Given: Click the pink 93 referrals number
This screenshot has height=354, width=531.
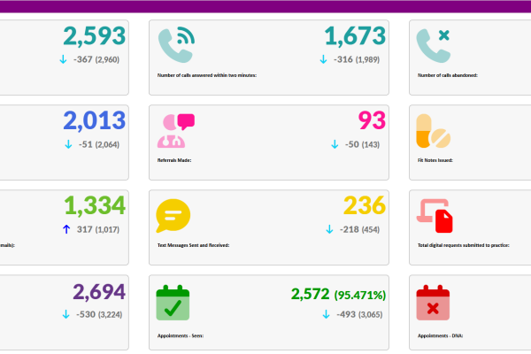Looking at the screenshot, I should 372,120.
